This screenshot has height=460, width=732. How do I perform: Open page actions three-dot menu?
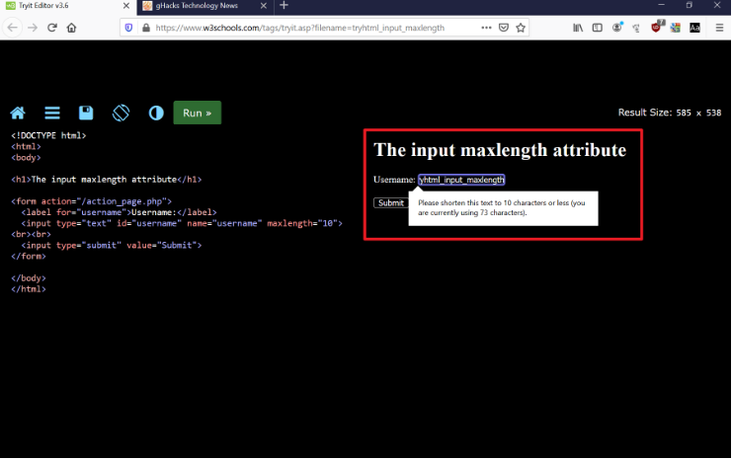tap(486, 28)
